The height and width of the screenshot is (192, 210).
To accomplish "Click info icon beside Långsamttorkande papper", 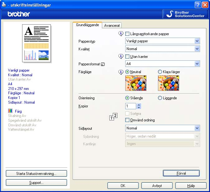I will tap(121, 33).
